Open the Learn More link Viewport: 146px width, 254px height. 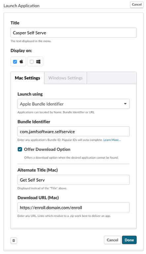(x=112, y=140)
